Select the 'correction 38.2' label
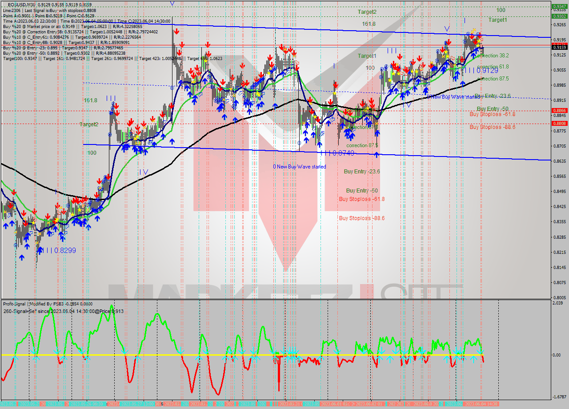This screenshot has height=409, width=569. 493,56
